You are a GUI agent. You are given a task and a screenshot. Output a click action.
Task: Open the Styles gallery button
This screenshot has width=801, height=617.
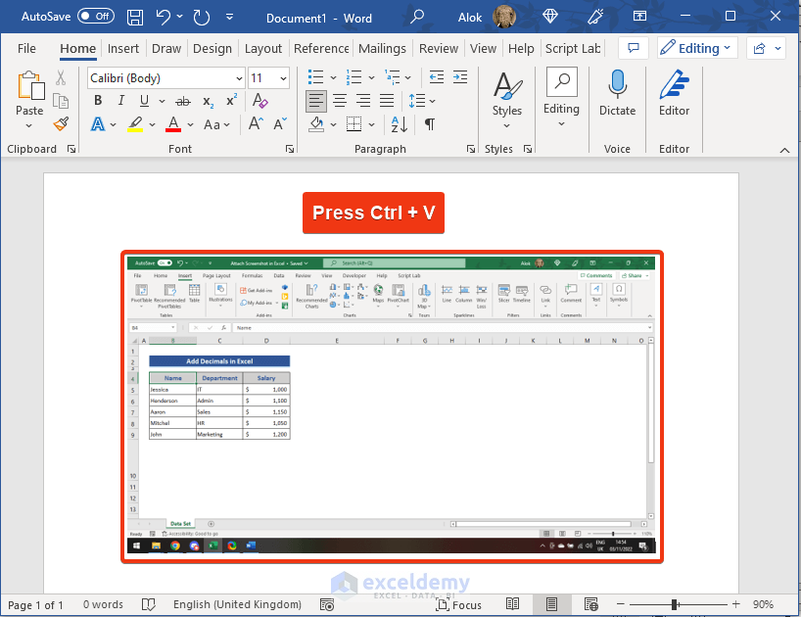point(507,101)
